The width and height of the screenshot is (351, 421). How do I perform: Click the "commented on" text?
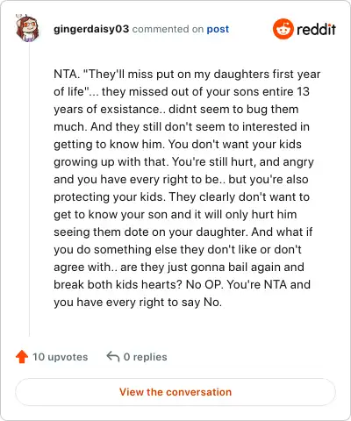(168, 29)
